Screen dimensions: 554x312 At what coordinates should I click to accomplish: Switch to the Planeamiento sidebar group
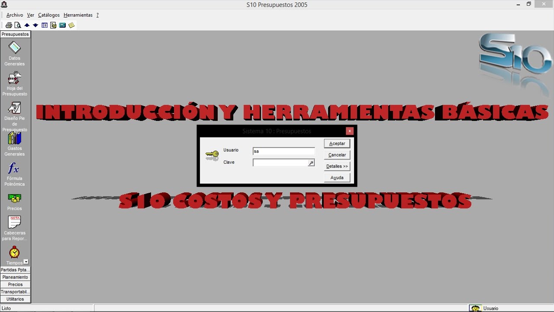pyautogui.click(x=15, y=277)
